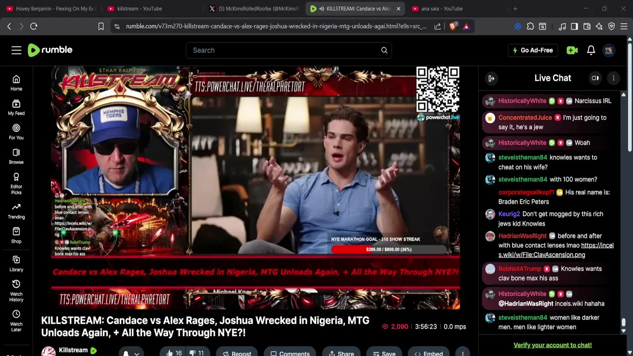The width and height of the screenshot is (633, 356).
Task: Click the Rumble logo
Action: 50,50
